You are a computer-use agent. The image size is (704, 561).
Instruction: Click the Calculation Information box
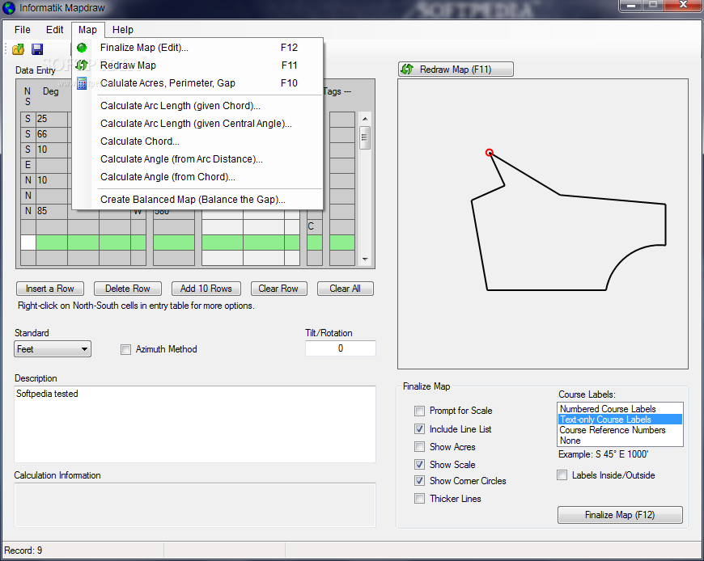point(195,505)
